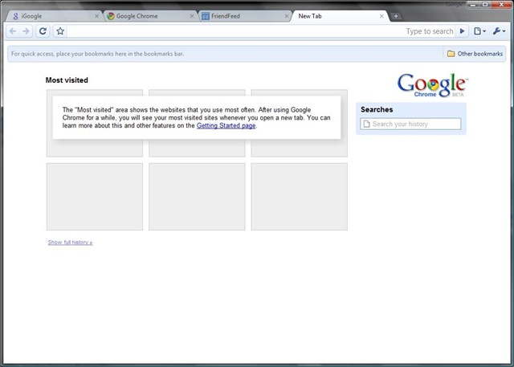Switch to the Google Chrome tab

143,16
